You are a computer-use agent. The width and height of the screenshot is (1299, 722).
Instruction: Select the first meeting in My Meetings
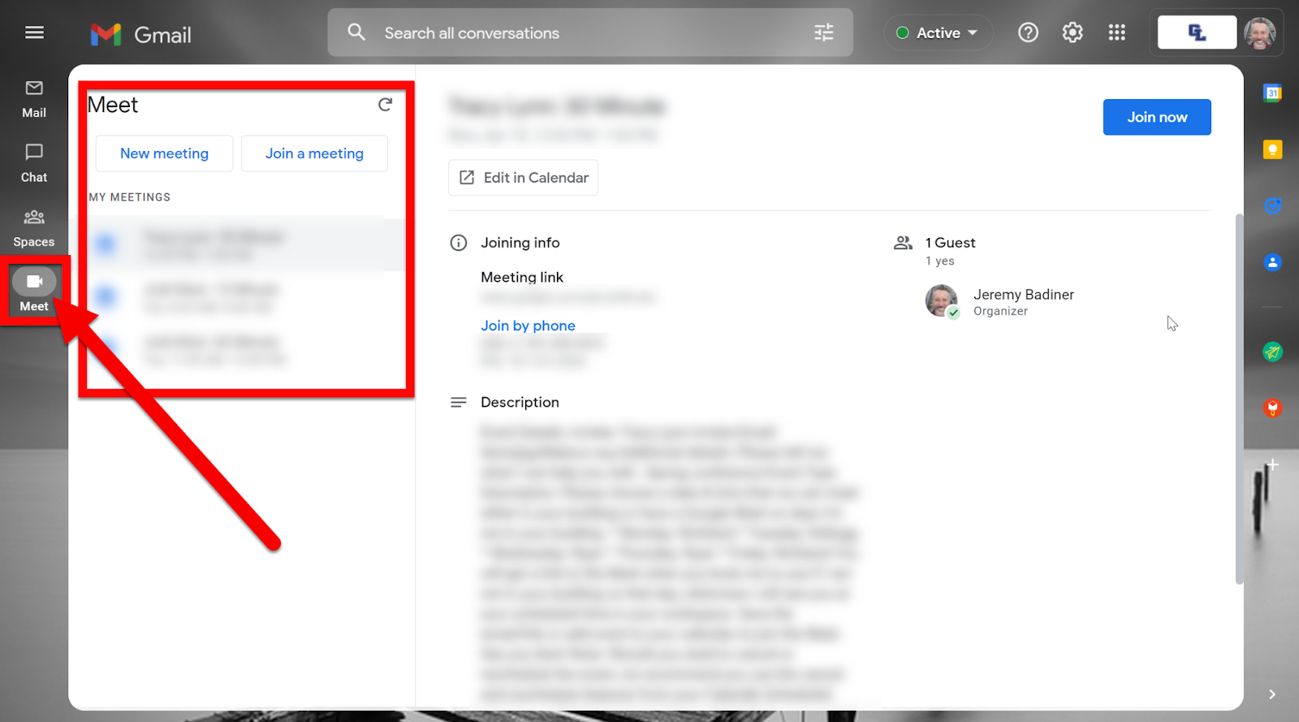point(246,244)
